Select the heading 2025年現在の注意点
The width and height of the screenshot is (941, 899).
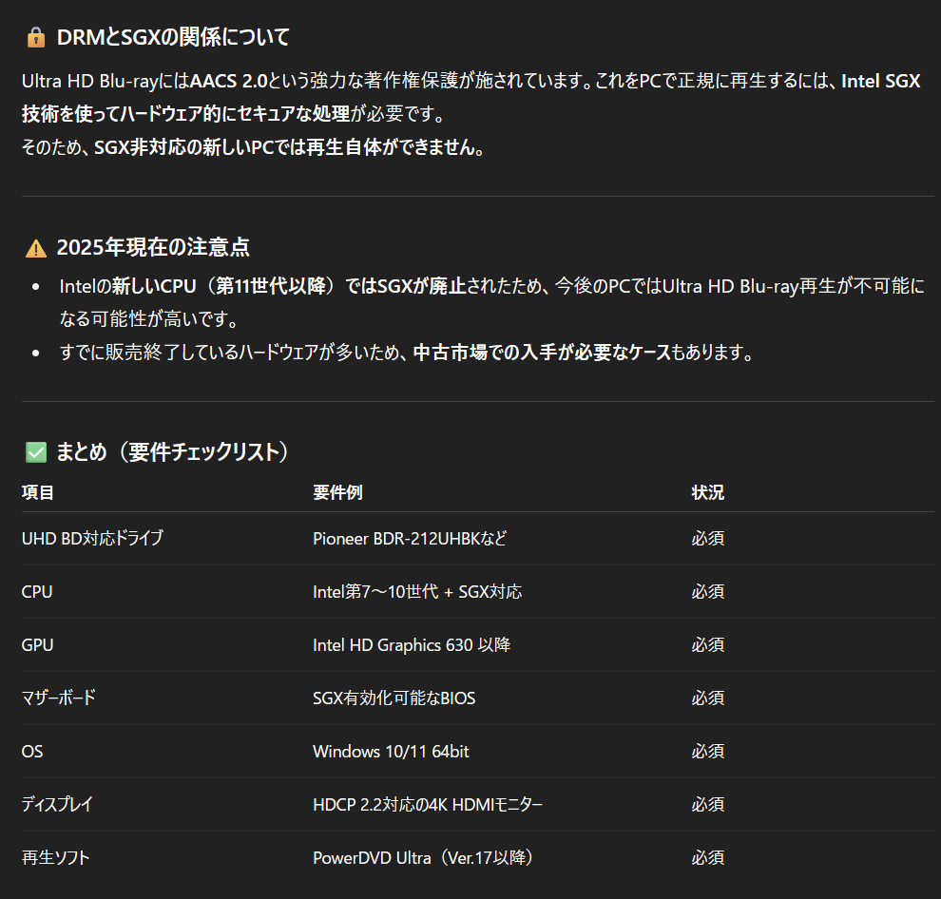pos(153,247)
